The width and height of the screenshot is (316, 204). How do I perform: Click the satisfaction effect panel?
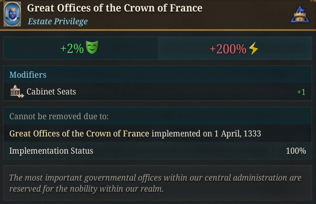click(x=80, y=48)
